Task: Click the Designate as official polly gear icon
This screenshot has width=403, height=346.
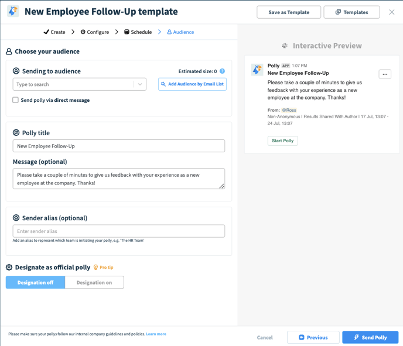Action: coord(9,267)
